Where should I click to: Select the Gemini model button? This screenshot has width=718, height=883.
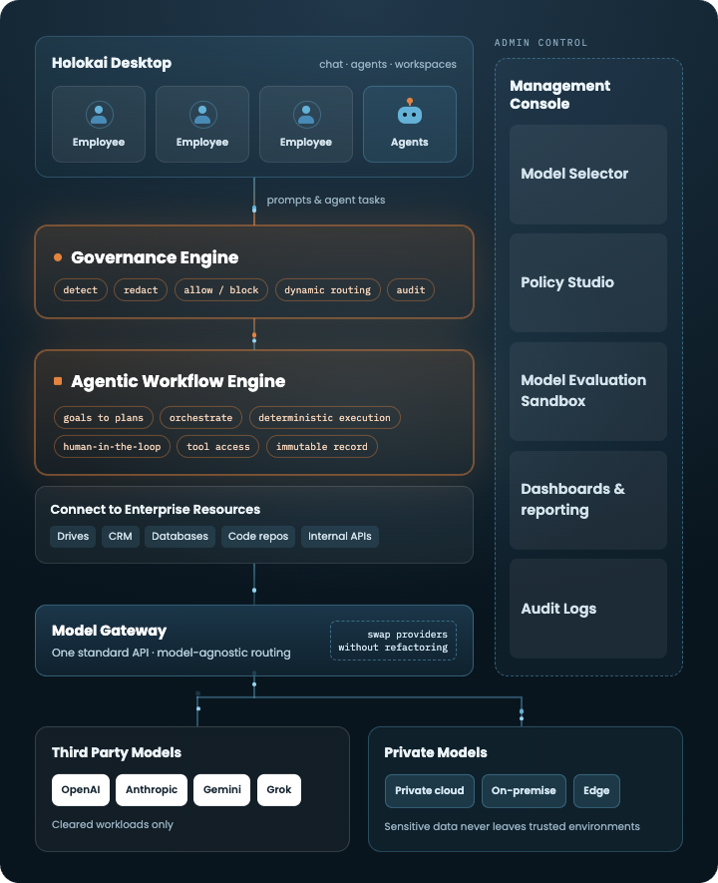click(222, 790)
